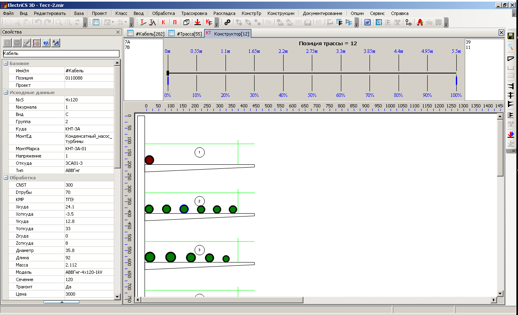Collapse the Базовое property group

click(6, 63)
